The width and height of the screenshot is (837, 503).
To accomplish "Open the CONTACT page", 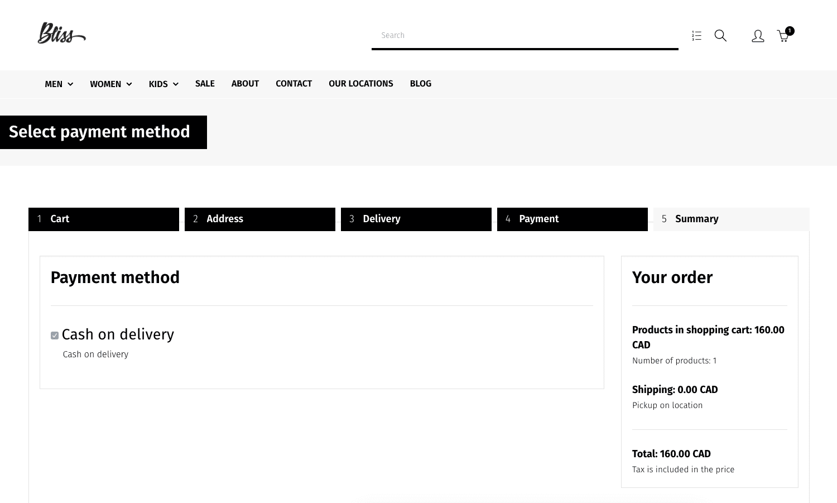I will pyautogui.click(x=294, y=84).
